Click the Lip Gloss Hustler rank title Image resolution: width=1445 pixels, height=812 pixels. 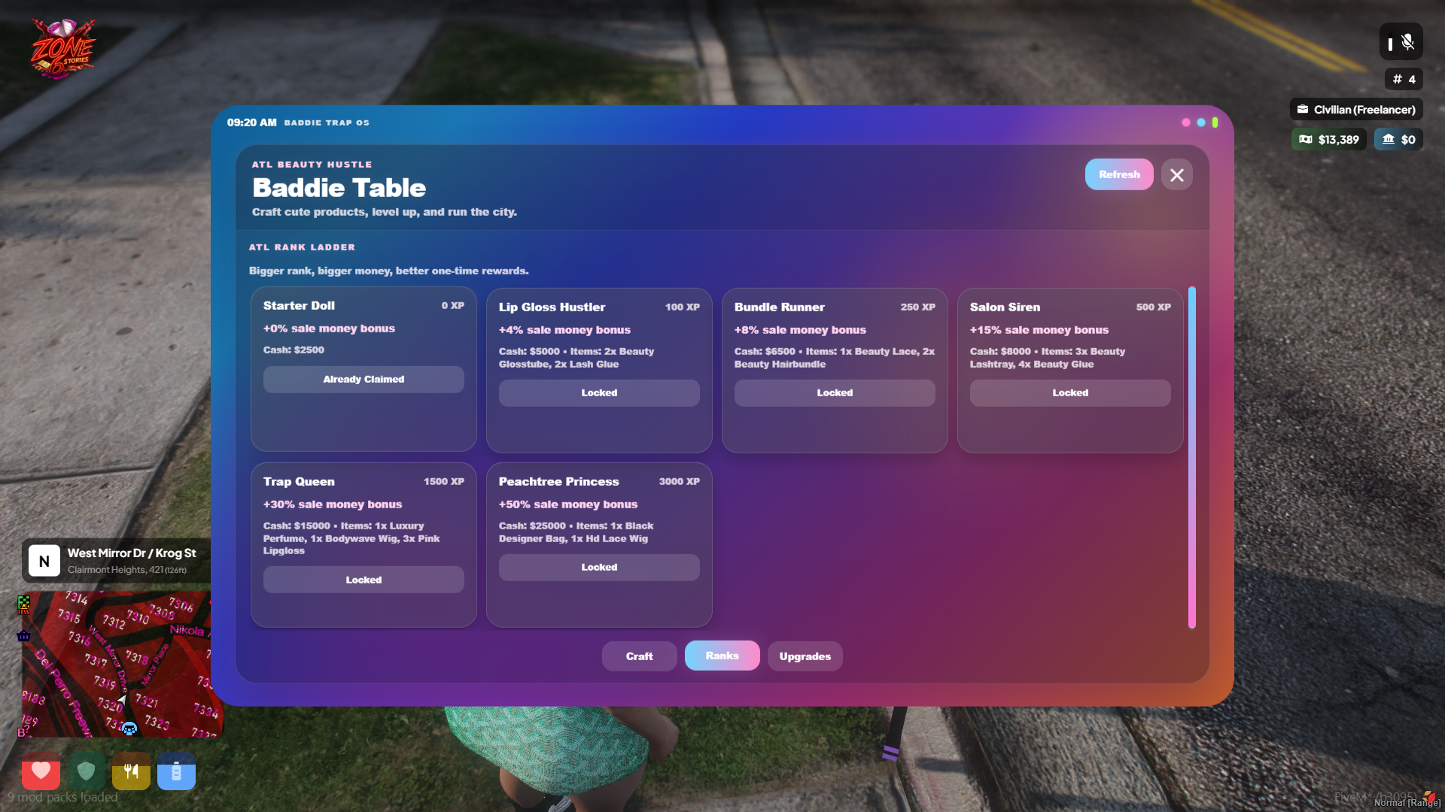tap(552, 308)
